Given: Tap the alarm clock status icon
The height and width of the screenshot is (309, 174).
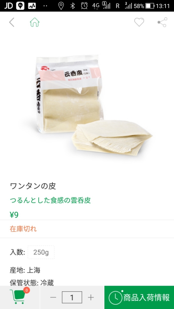Looking at the screenshot, I should coord(84,6).
